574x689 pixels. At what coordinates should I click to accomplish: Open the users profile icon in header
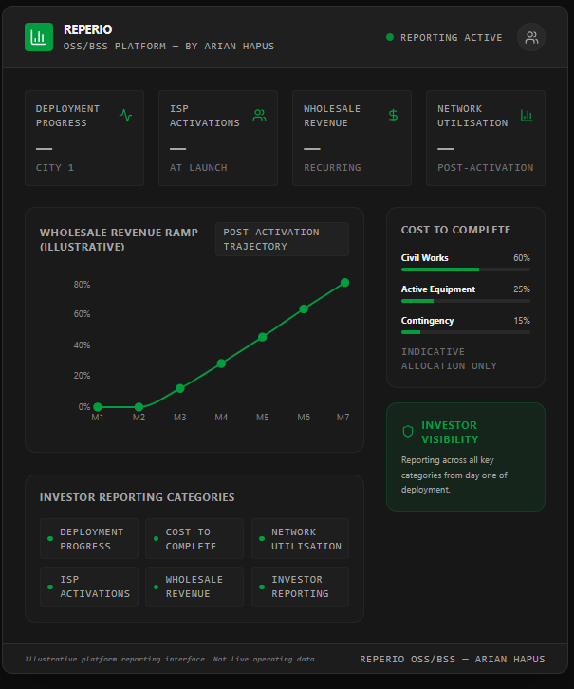(531, 37)
